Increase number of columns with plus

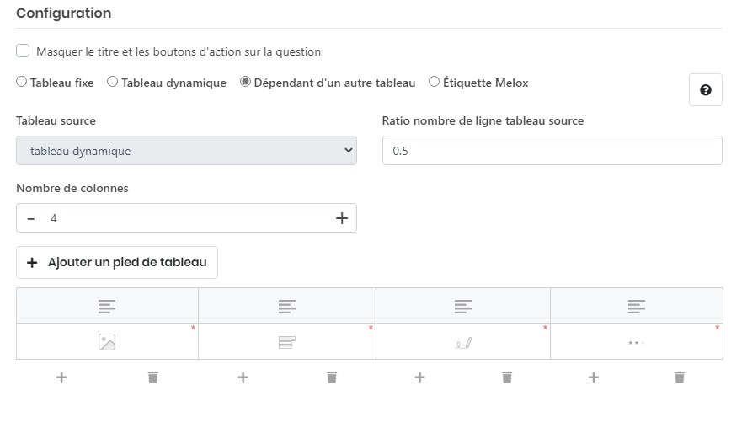(342, 218)
